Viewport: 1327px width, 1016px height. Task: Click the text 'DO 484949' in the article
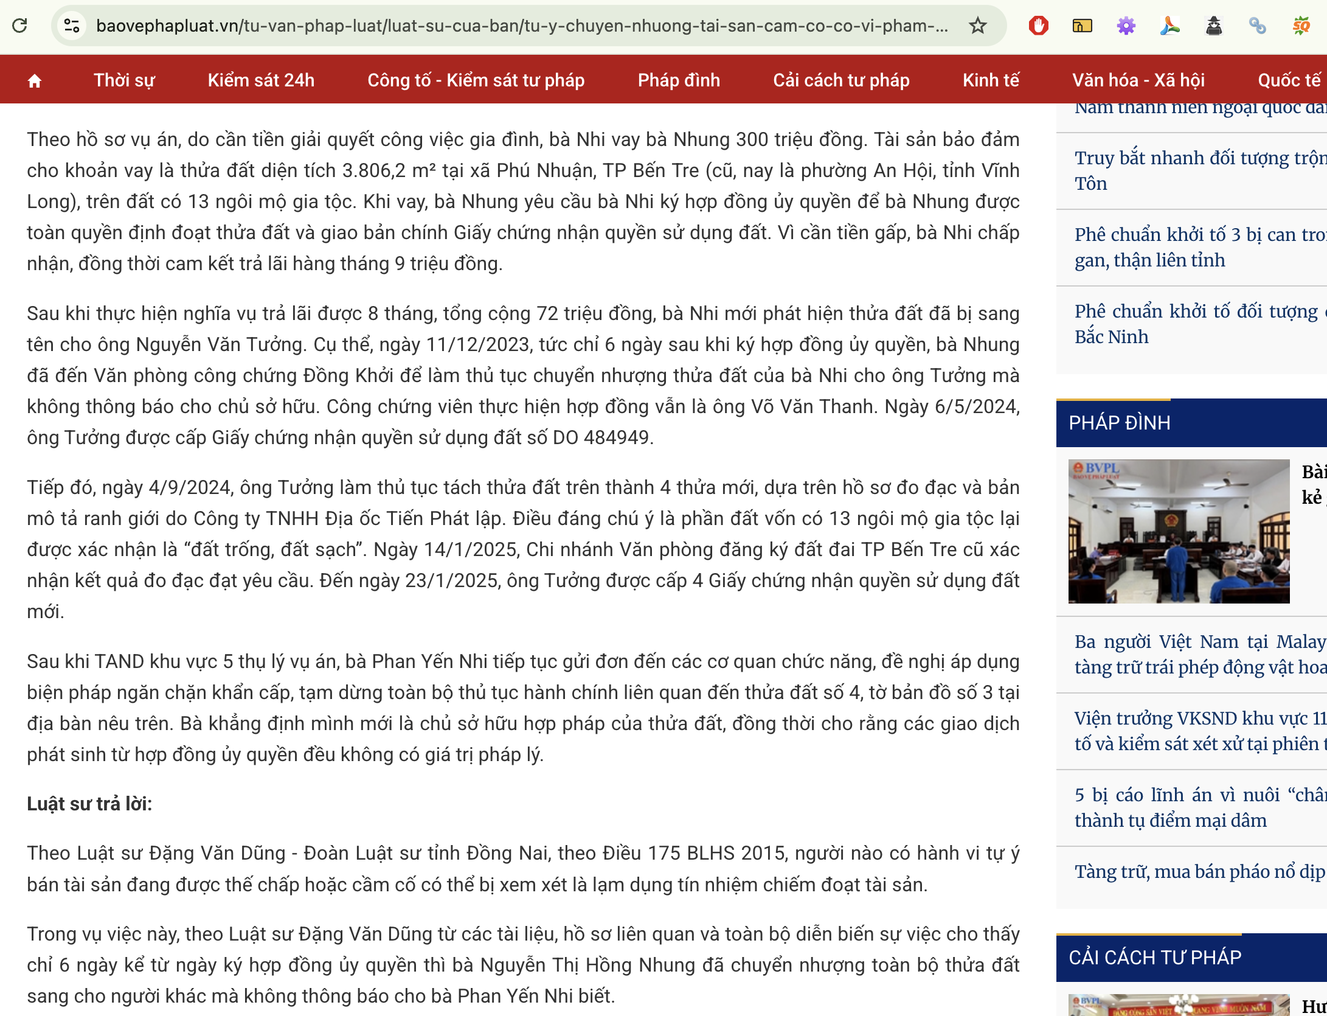[x=602, y=437]
